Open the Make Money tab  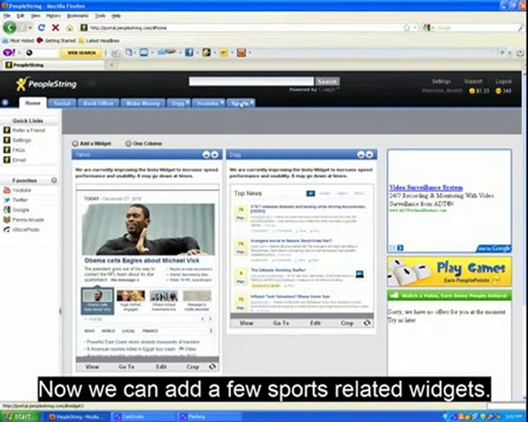(143, 103)
